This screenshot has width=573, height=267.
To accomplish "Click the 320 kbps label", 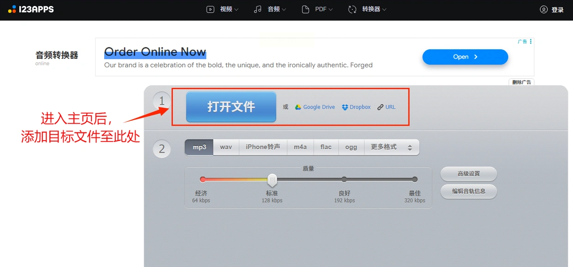I will pos(415,201).
